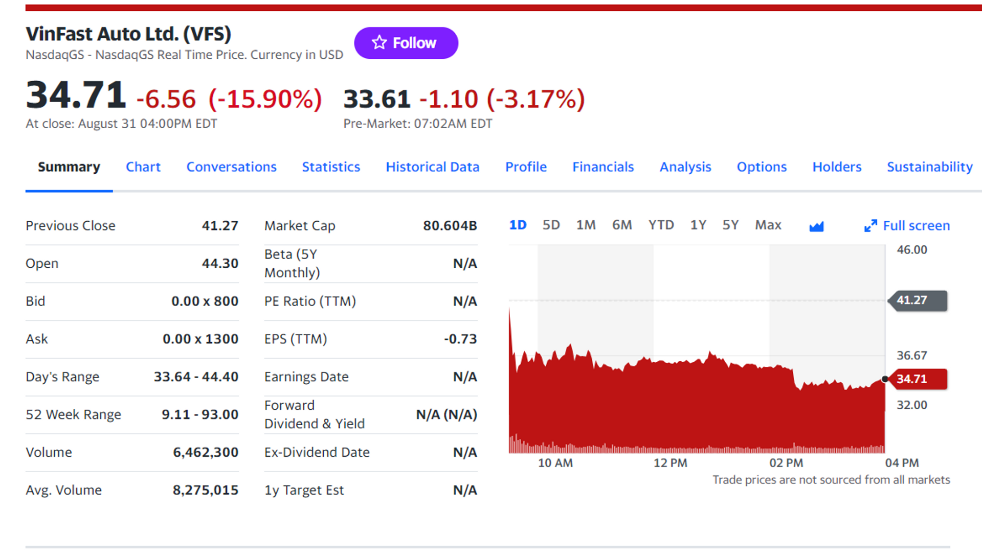Screen dimensions: 982x559
Task: Select the Summary tab
Action: (69, 167)
